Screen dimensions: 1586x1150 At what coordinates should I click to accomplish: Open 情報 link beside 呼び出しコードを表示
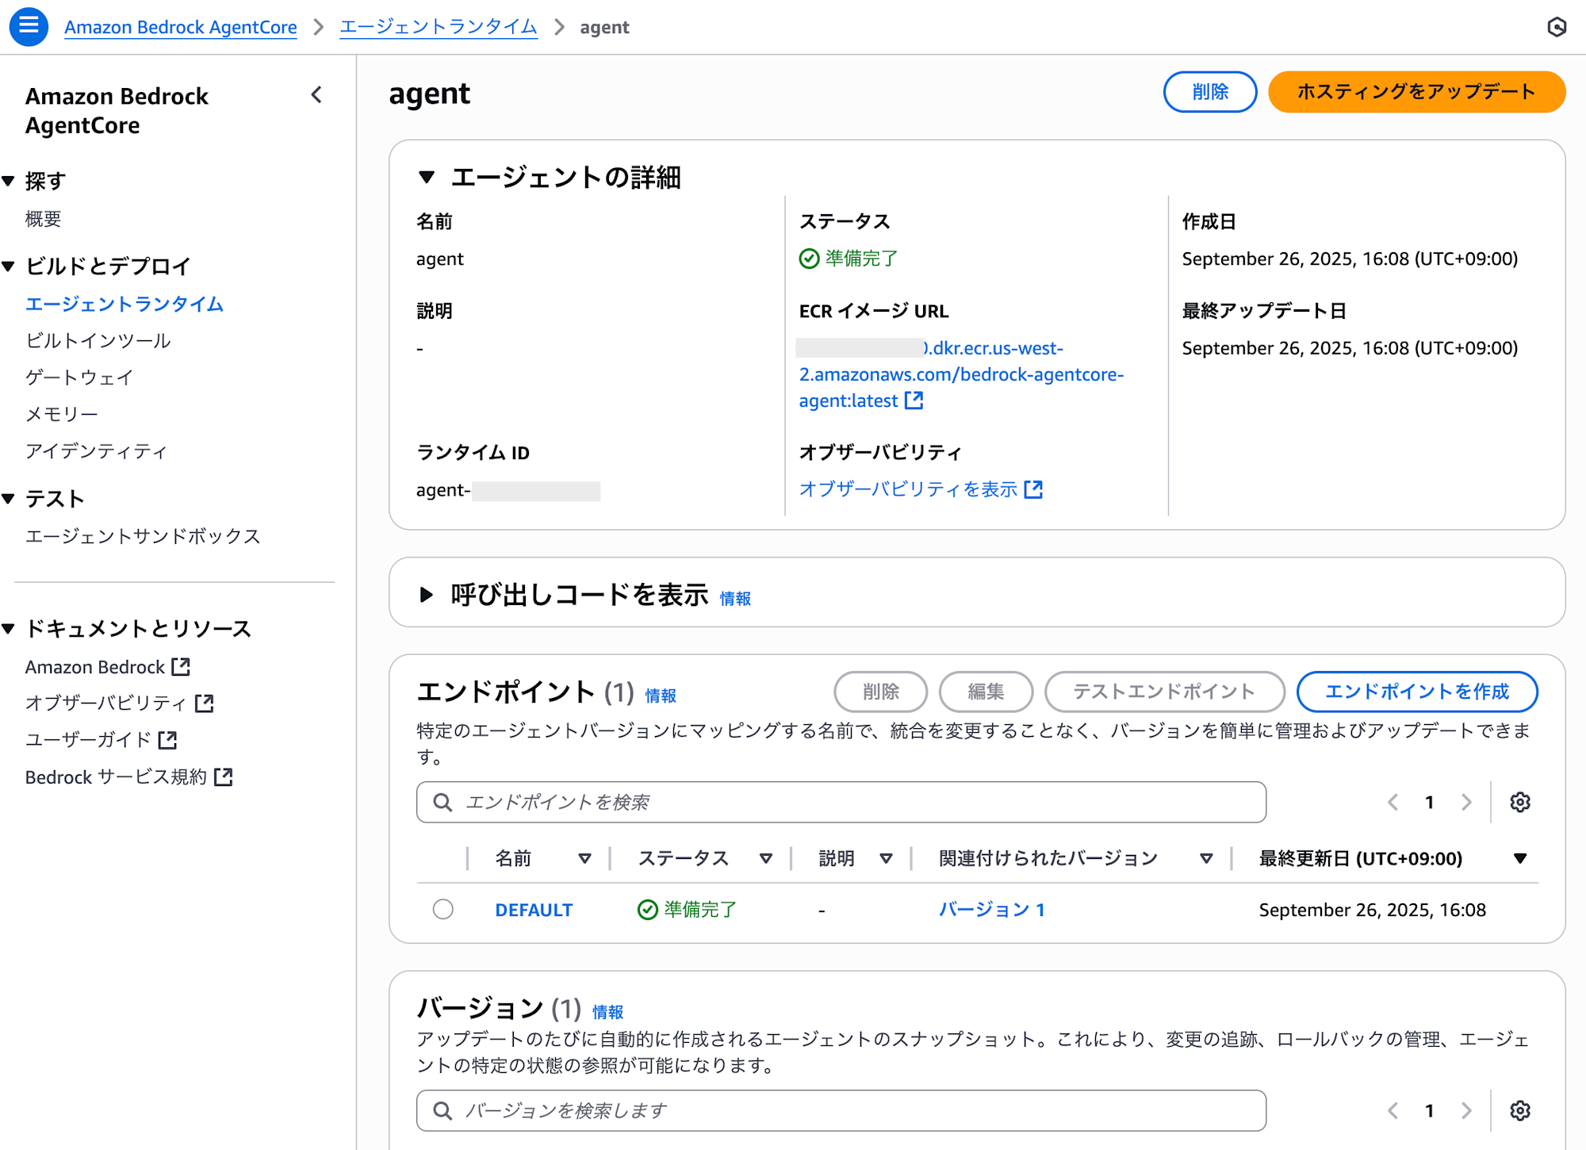click(735, 598)
